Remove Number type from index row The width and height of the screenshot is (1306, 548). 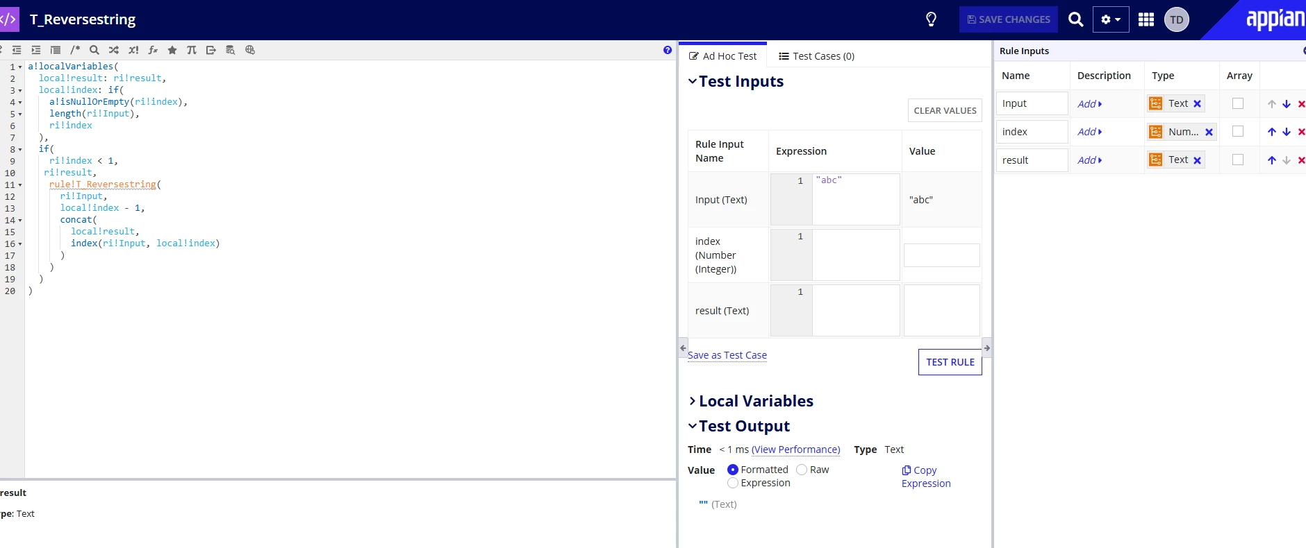[1209, 132]
